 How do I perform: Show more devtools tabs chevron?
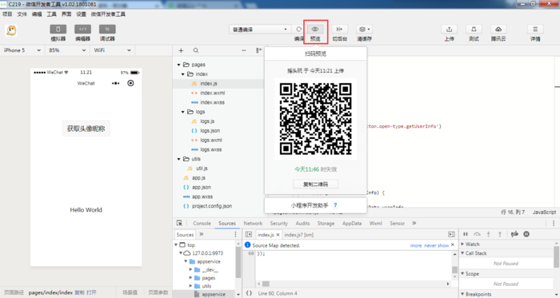coord(414,223)
